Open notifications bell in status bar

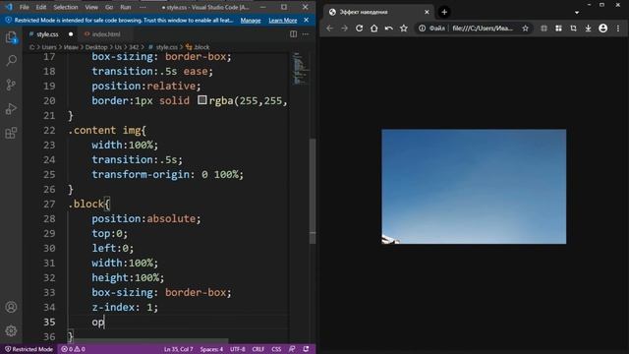coord(306,349)
